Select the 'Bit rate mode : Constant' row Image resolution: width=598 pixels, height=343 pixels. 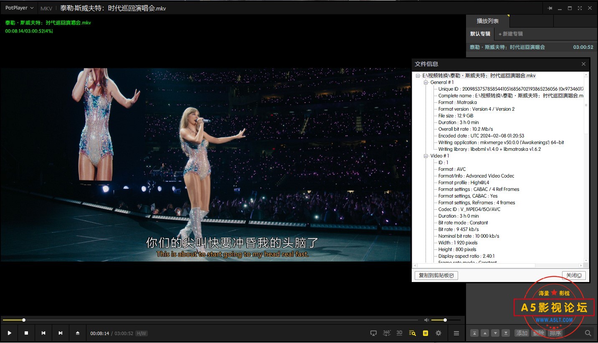pos(463,223)
